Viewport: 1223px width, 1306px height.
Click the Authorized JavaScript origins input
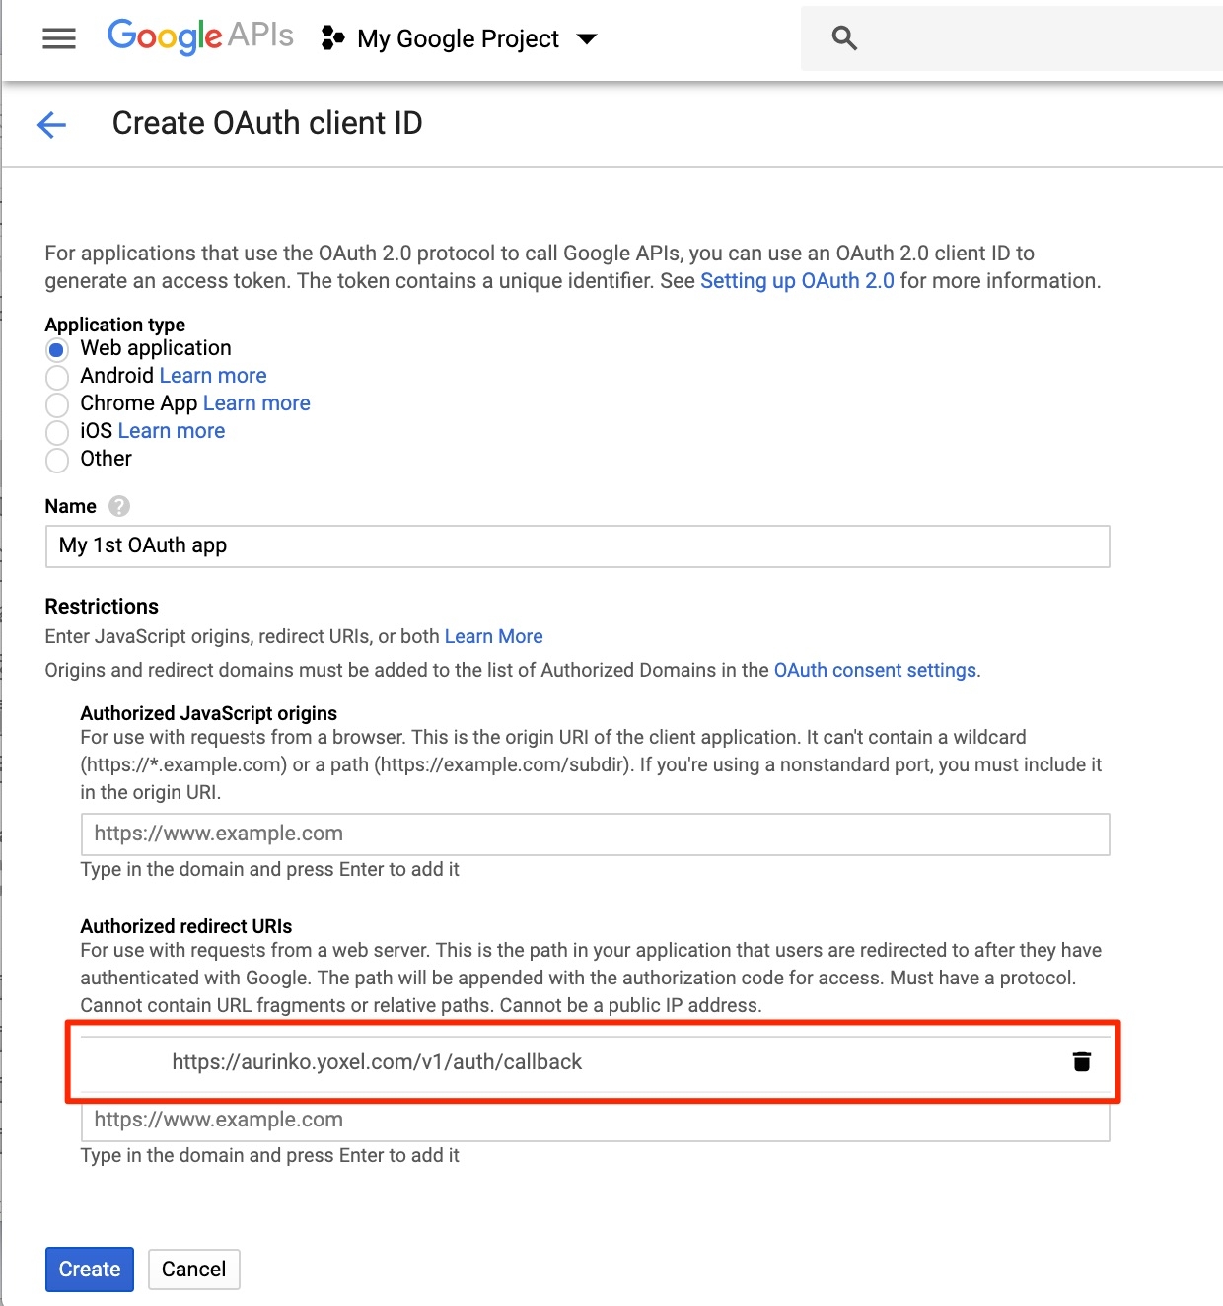(595, 834)
